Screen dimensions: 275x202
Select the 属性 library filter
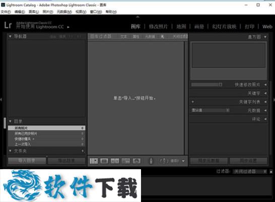[x=136, y=36]
